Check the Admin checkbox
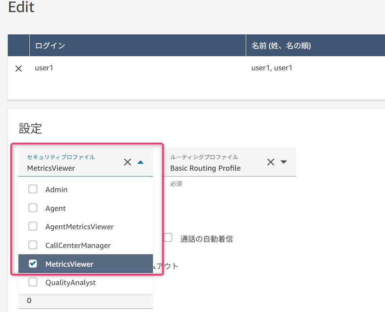 (33, 189)
